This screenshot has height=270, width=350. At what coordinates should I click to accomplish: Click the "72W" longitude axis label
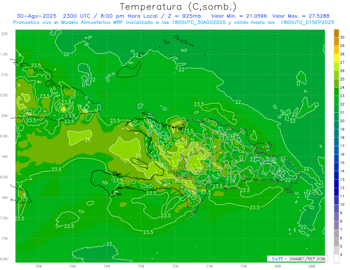point(175,266)
